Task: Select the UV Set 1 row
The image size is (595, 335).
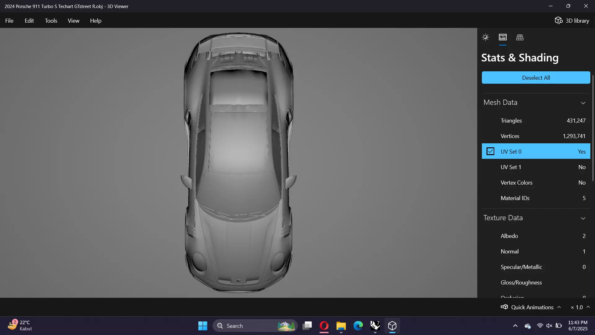Action: 536,167
